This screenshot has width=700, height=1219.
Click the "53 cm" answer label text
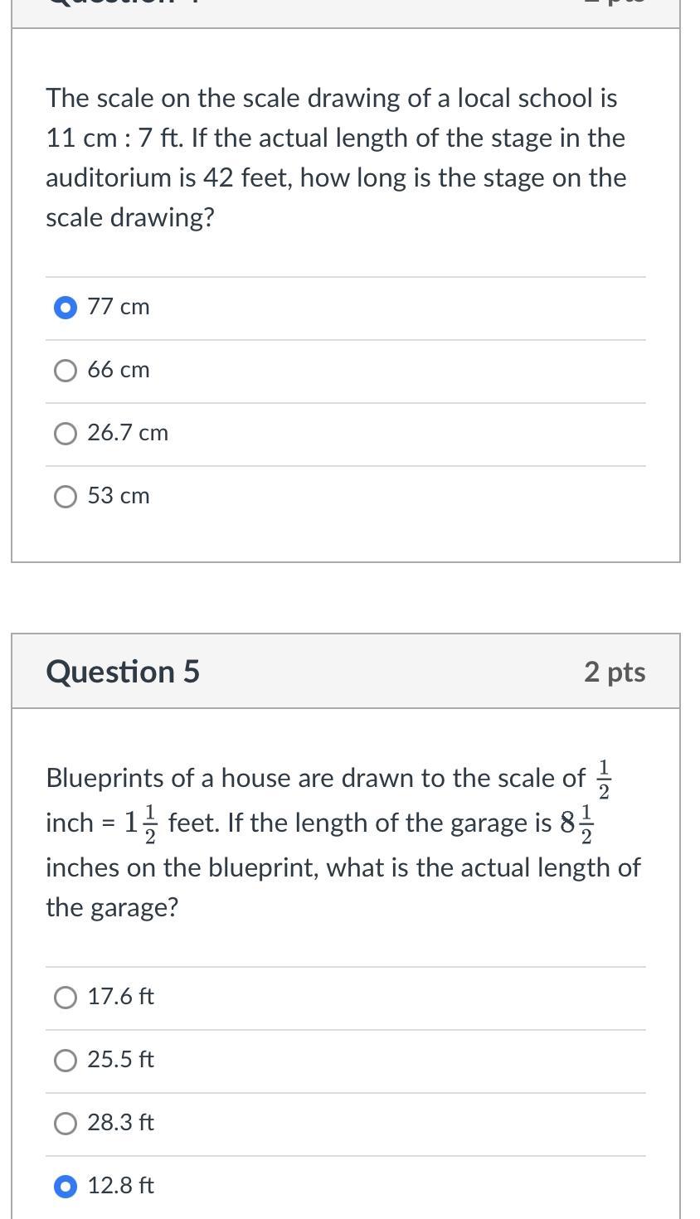(119, 496)
